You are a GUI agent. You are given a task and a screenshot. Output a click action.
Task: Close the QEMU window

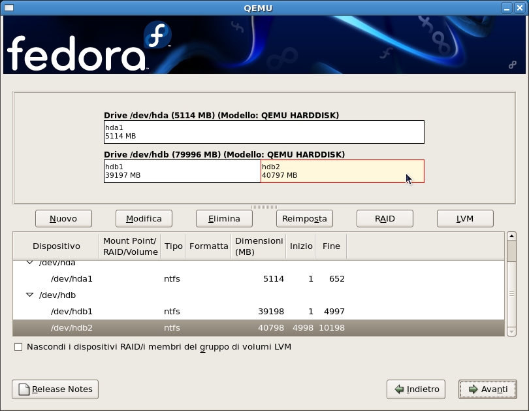[x=520, y=8]
